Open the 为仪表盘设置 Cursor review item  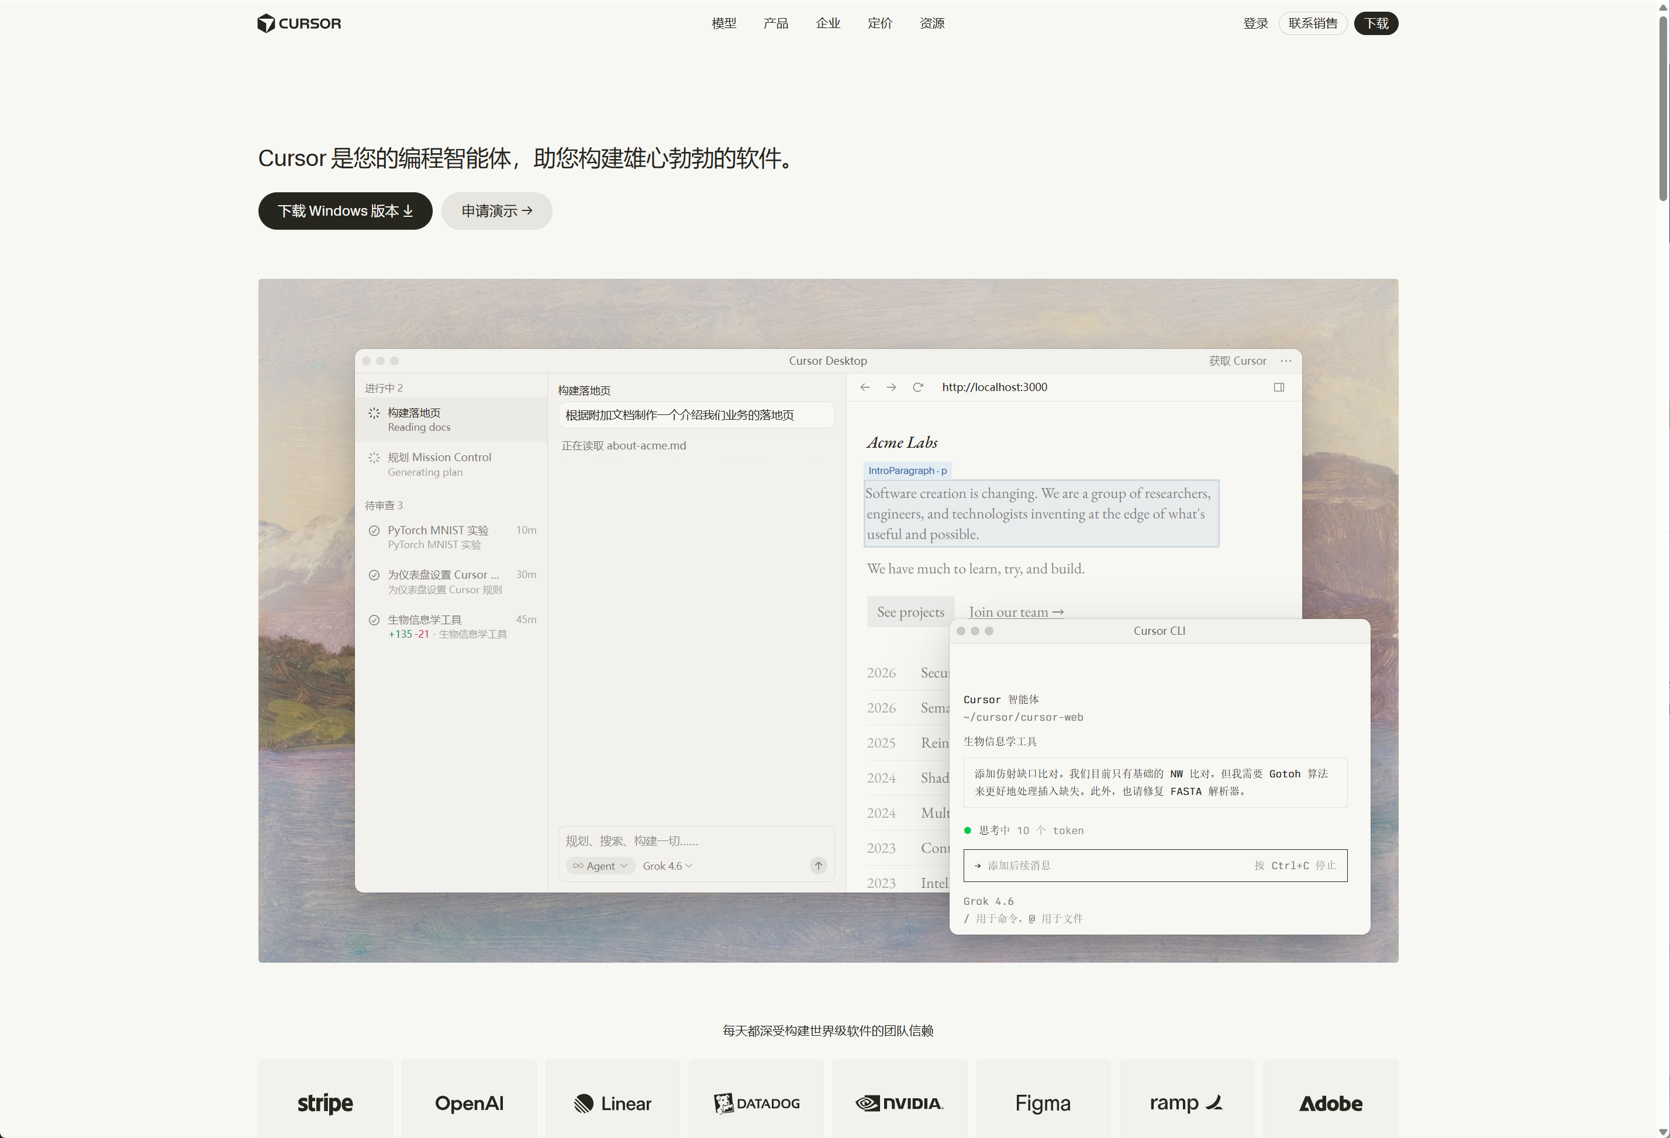point(451,582)
